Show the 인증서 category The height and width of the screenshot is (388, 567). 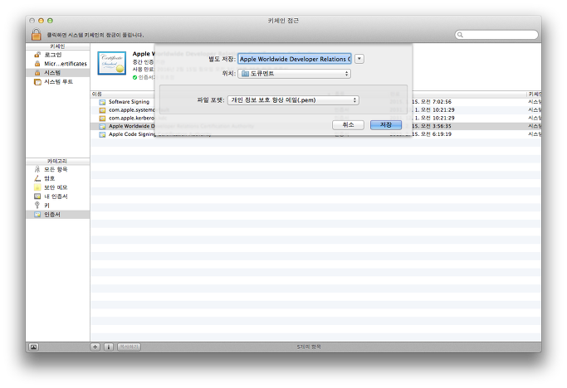[x=58, y=214]
